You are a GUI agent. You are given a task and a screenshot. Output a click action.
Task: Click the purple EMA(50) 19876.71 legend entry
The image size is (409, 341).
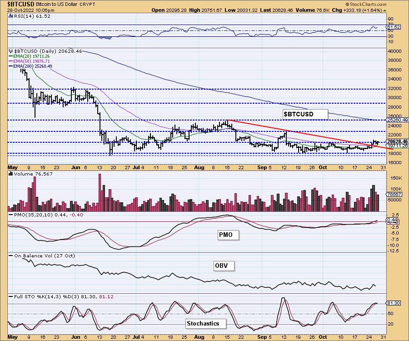tap(29, 61)
